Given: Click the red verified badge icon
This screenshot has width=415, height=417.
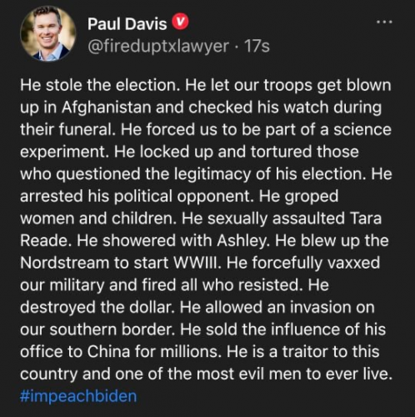Looking at the screenshot, I should [x=181, y=23].
